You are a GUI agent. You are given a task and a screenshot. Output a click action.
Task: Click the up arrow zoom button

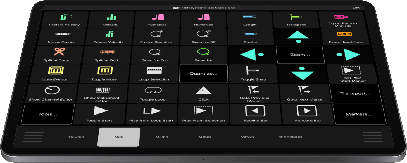tap(298, 37)
